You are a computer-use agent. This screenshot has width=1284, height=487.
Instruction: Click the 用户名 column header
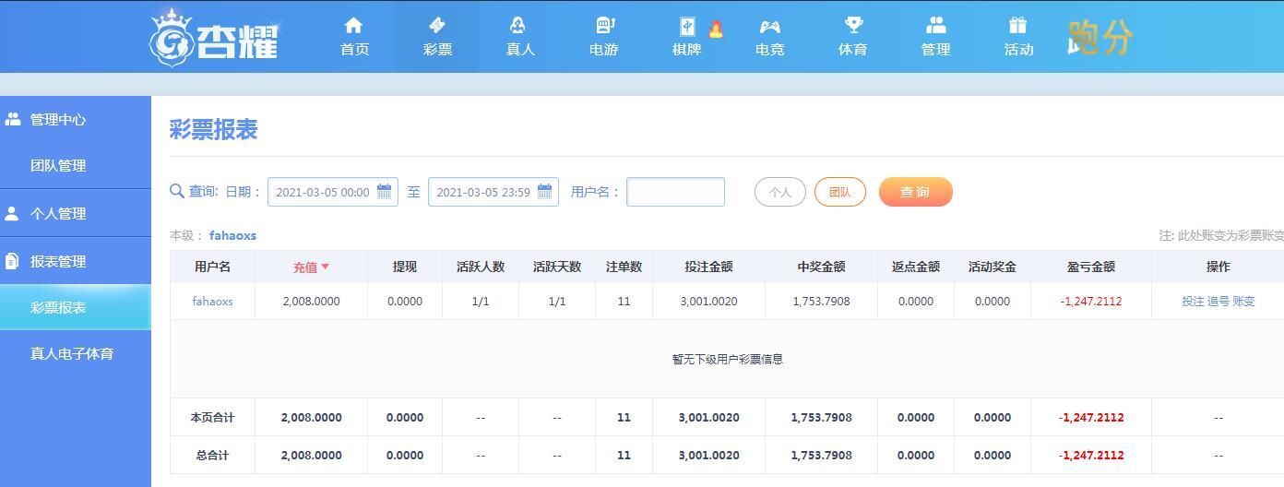(212, 267)
